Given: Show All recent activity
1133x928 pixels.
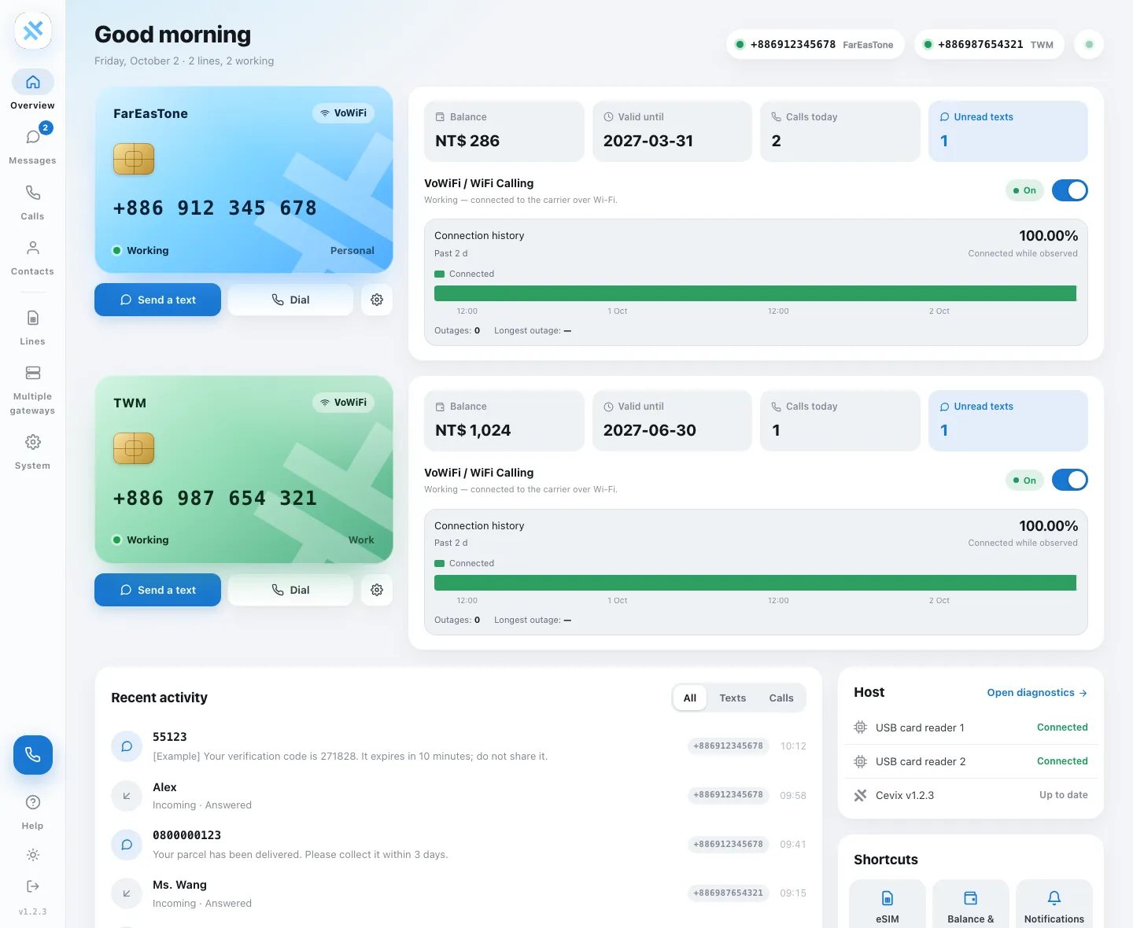Looking at the screenshot, I should [690, 698].
